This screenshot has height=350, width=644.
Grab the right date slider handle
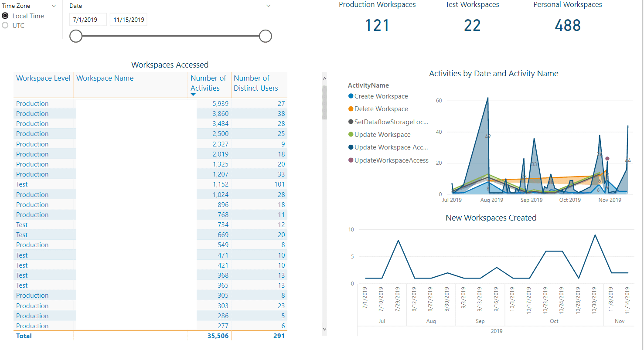[x=266, y=36]
